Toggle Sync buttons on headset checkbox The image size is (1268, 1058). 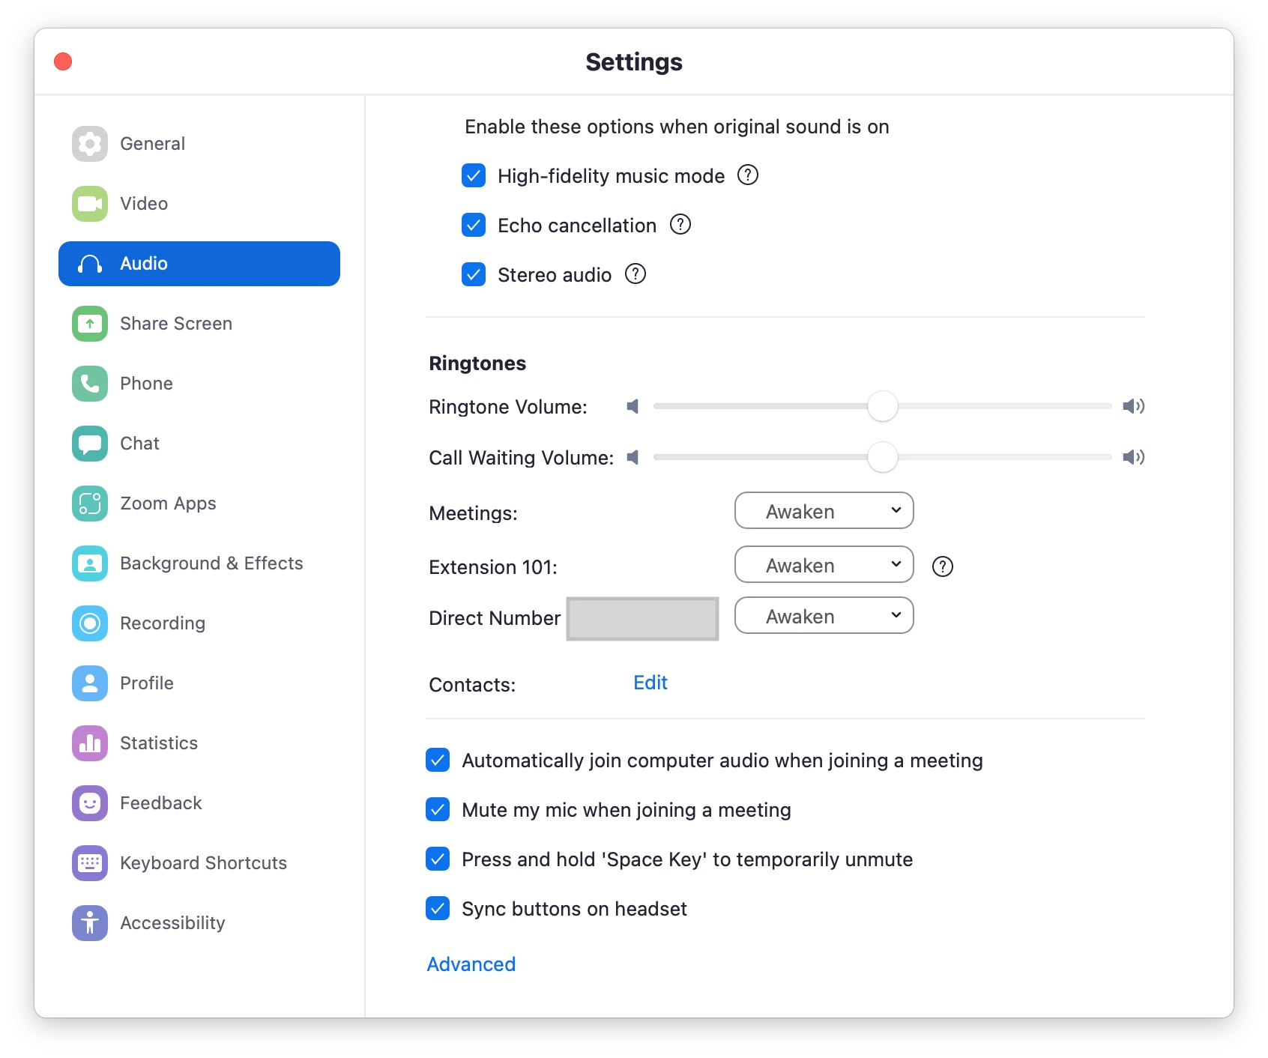(438, 908)
